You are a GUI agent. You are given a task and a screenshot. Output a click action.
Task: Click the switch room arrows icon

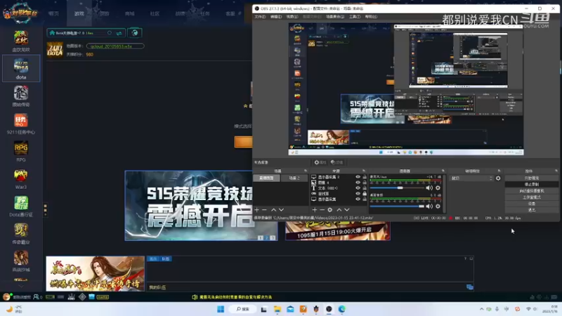(x=119, y=33)
